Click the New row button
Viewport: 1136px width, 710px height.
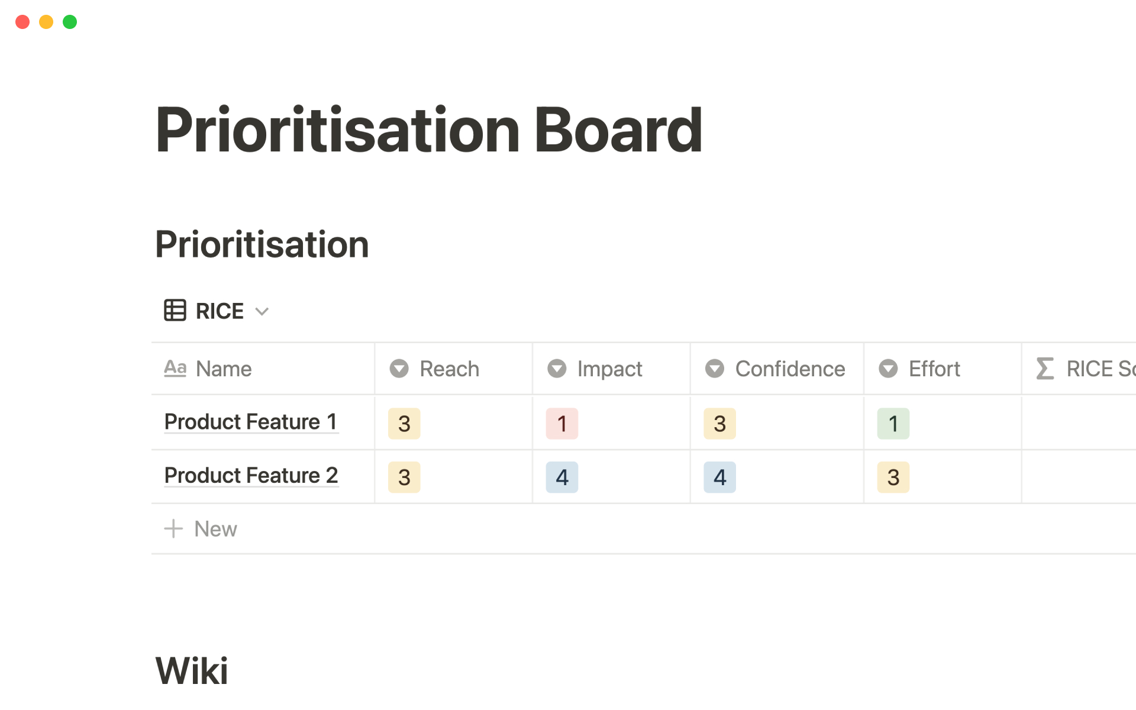pyautogui.click(x=215, y=529)
